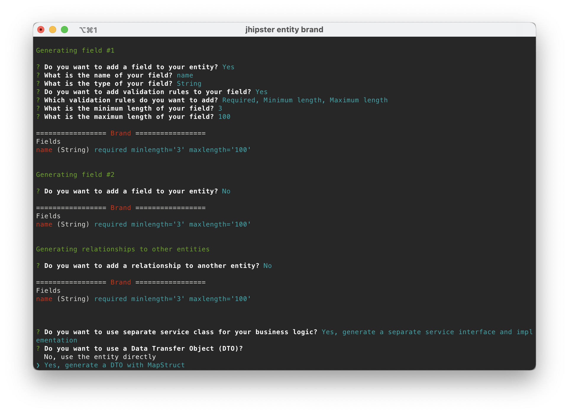Click the green fullscreen window button

(64, 30)
